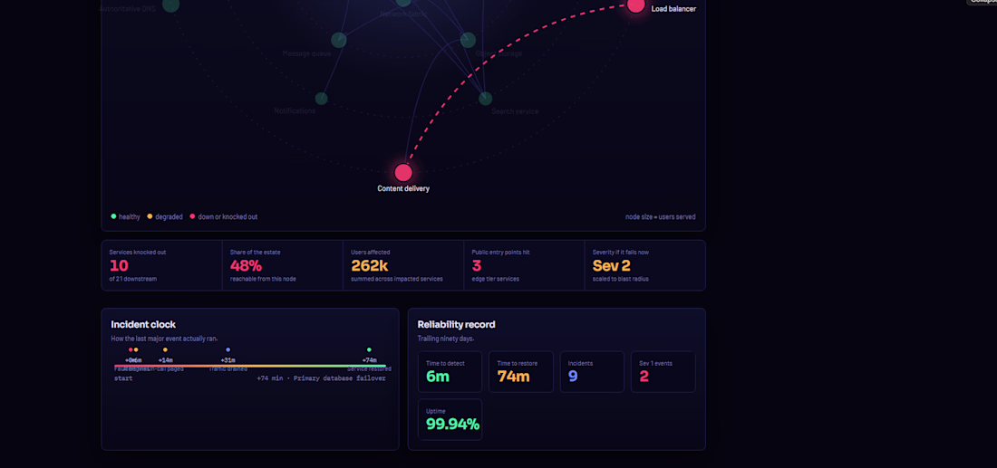This screenshot has height=468, width=997.
Task: Click 'Trailing ninety days.' subtitle
Action: [445, 339]
